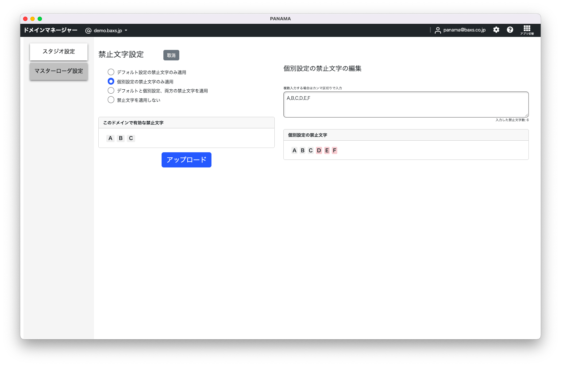Image resolution: width=561 pixels, height=366 pixels.
Task: Select default-only forbidden characters radio option
Action: pos(111,72)
